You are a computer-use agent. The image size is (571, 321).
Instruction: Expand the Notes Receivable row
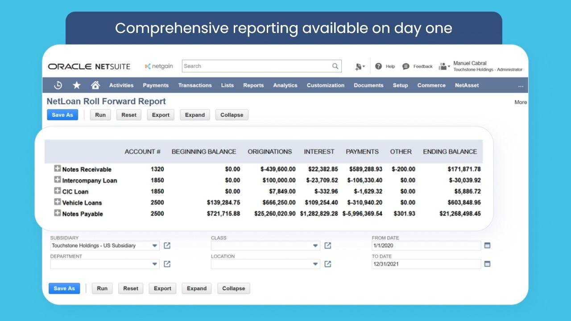coord(57,169)
